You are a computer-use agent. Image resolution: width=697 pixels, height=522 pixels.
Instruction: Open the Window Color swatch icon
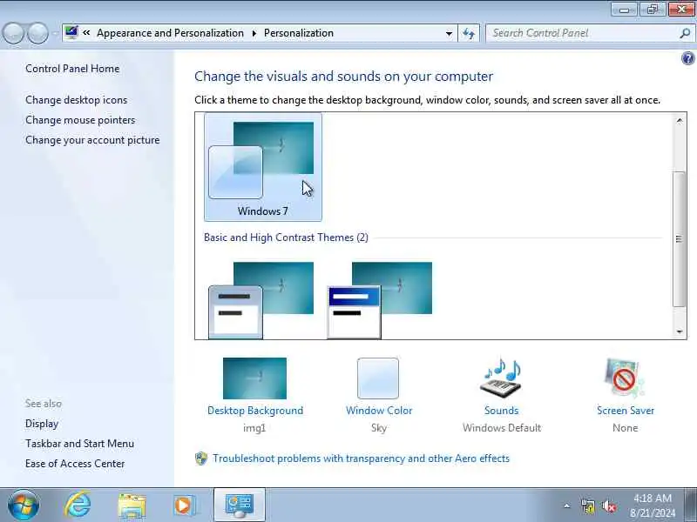coord(378,378)
